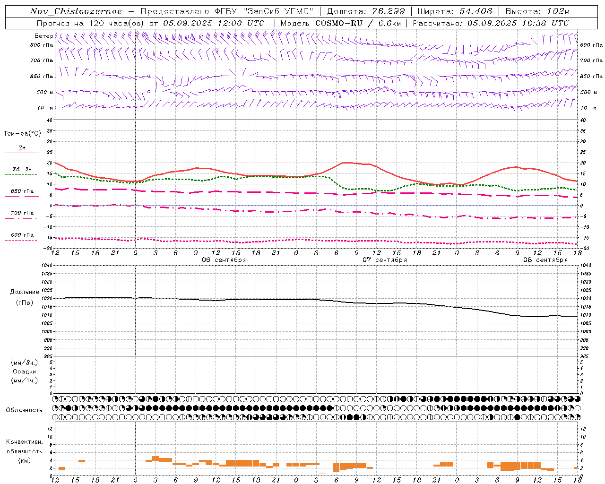The width and height of the screenshot is (605, 484).
Task: Click the station name Nov_Chistoozernoe
Action: point(76,11)
